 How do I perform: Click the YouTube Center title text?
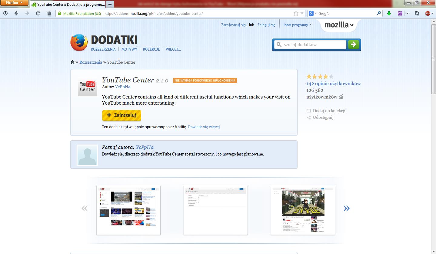coord(128,80)
